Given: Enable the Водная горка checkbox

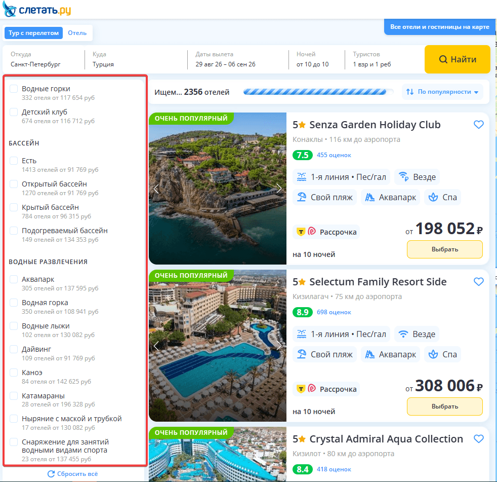Looking at the screenshot, I should [14, 303].
